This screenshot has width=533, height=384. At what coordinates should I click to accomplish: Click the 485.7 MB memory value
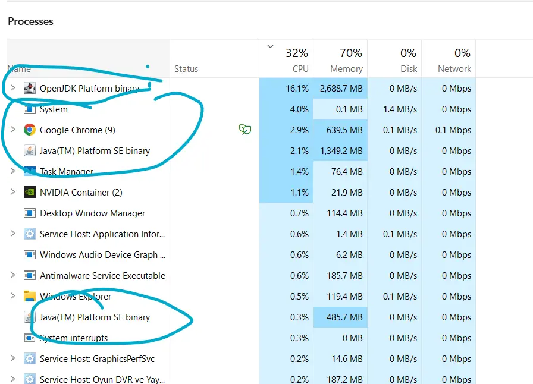pyautogui.click(x=344, y=317)
